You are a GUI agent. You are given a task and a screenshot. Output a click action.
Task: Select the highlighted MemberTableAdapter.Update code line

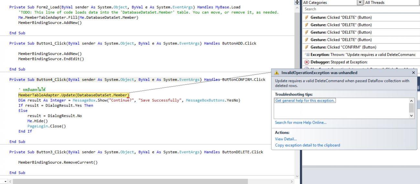73,95
